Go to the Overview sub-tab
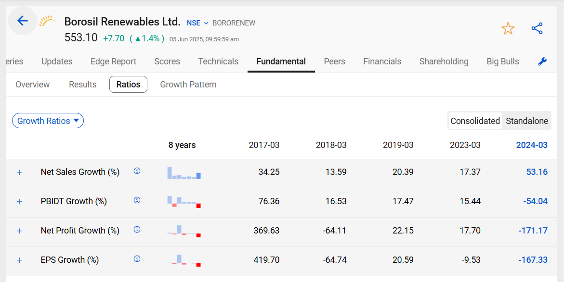This screenshot has height=282, width=564. (33, 85)
